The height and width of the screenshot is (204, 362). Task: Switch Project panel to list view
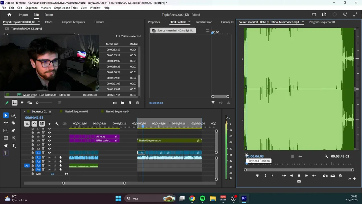(x=14, y=103)
